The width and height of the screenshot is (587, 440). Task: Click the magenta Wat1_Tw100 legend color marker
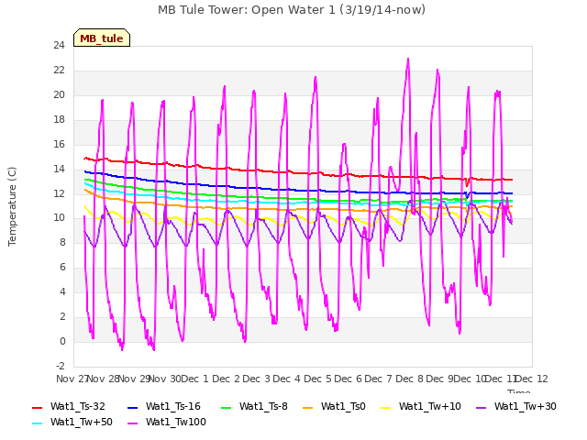133,423
